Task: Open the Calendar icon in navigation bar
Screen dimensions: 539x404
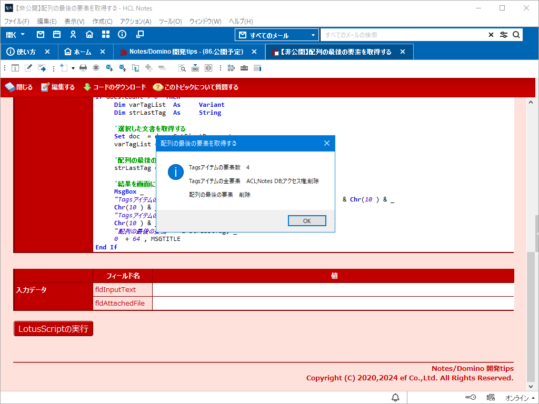Action: click(57, 35)
